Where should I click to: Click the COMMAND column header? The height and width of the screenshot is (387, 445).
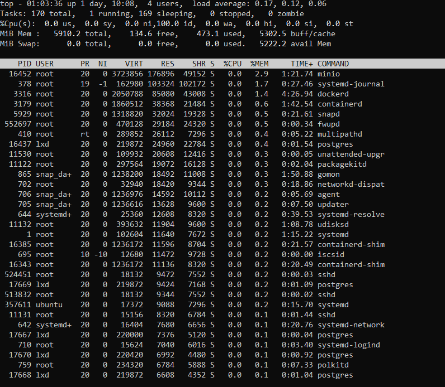333,64
